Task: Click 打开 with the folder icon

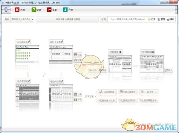Action: (x=152, y=19)
